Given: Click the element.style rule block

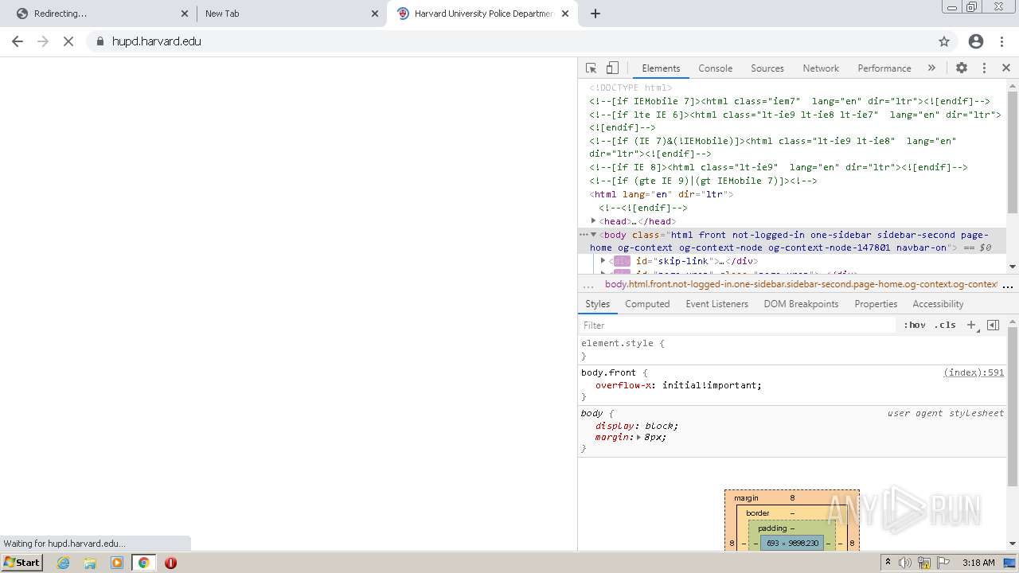Looking at the screenshot, I should (x=792, y=349).
